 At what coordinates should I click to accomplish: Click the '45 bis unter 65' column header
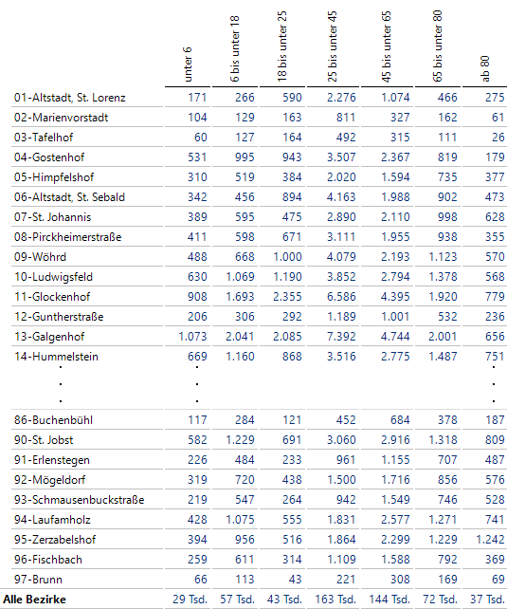387,46
